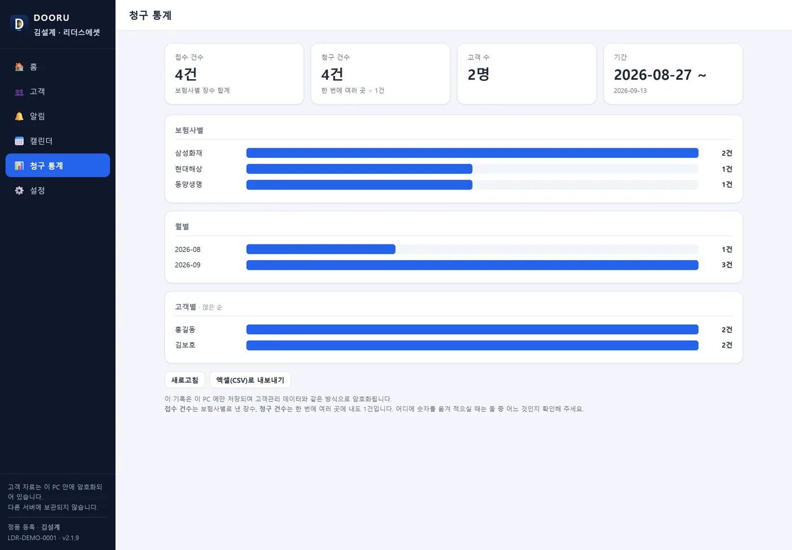The height and width of the screenshot is (550, 792).
Task: Click the chart icon beside 청구 통계
Action: tap(19, 166)
